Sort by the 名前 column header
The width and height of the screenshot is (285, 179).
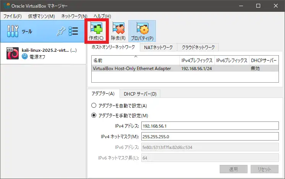tap(136, 60)
